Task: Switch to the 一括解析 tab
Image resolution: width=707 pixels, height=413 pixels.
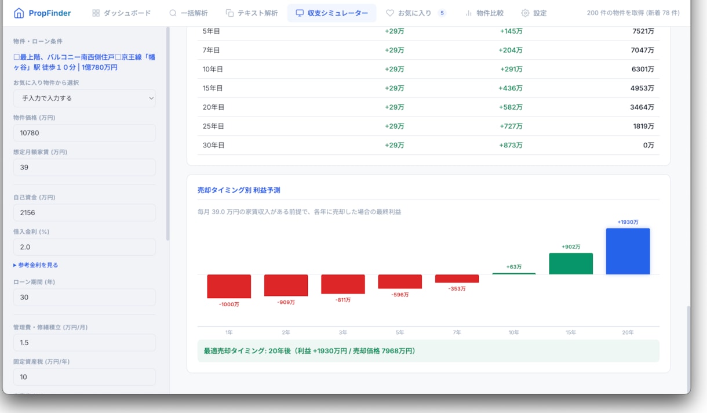Action: pyautogui.click(x=188, y=13)
